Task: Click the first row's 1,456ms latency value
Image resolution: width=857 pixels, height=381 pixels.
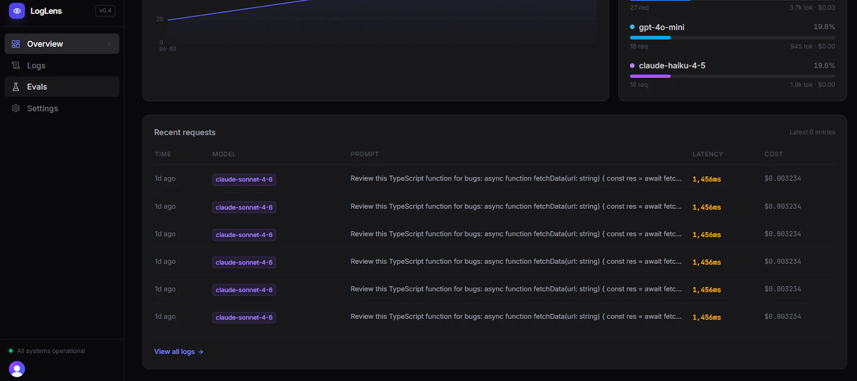Action: (706, 180)
